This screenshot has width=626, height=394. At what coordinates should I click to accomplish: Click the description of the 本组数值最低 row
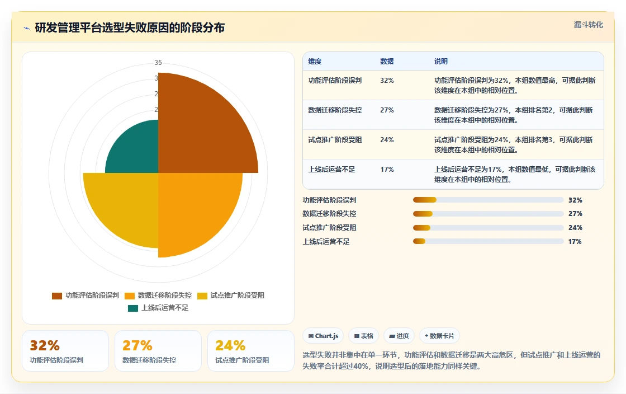click(515, 175)
